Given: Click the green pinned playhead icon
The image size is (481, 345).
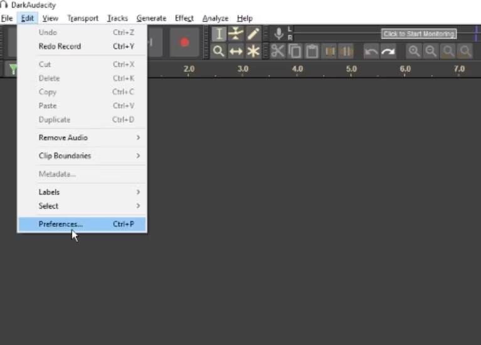Looking at the screenshot, I should coord(13,70).
